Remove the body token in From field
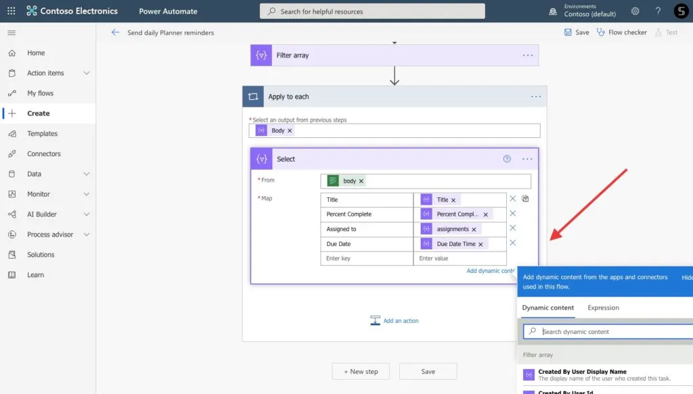The width and height of the screenshot is (693, 394). (361, 181)
